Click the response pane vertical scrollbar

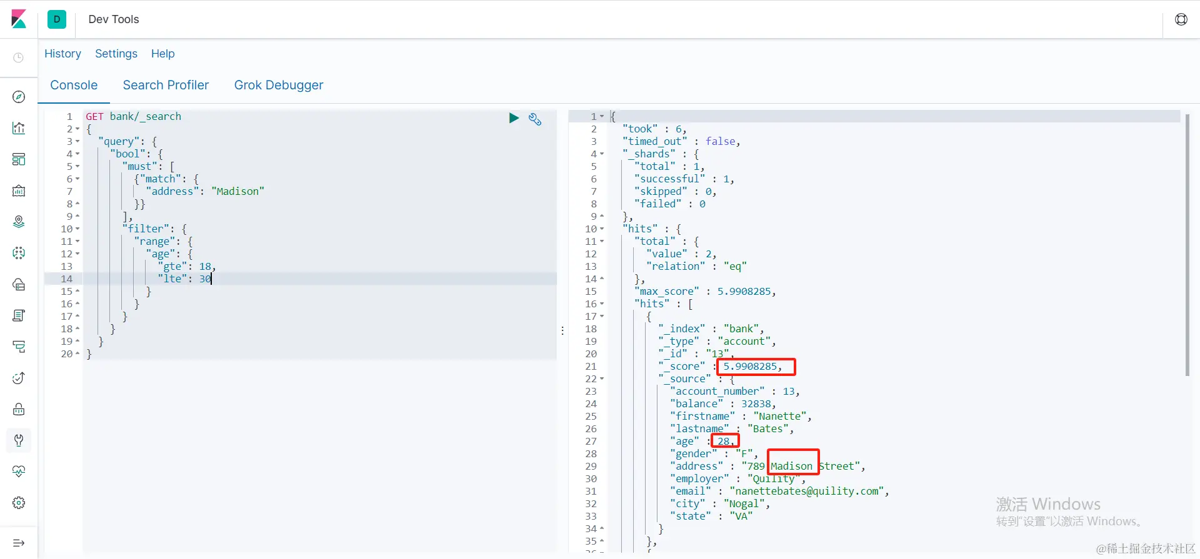point(1187,245)
